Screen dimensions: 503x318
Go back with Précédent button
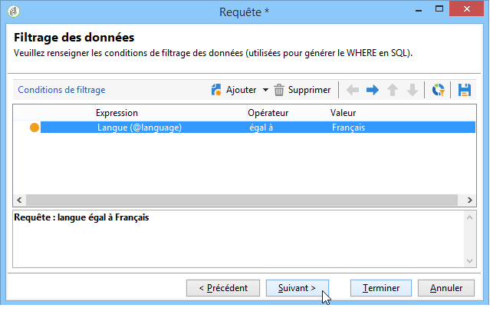(x=223, y=288)
